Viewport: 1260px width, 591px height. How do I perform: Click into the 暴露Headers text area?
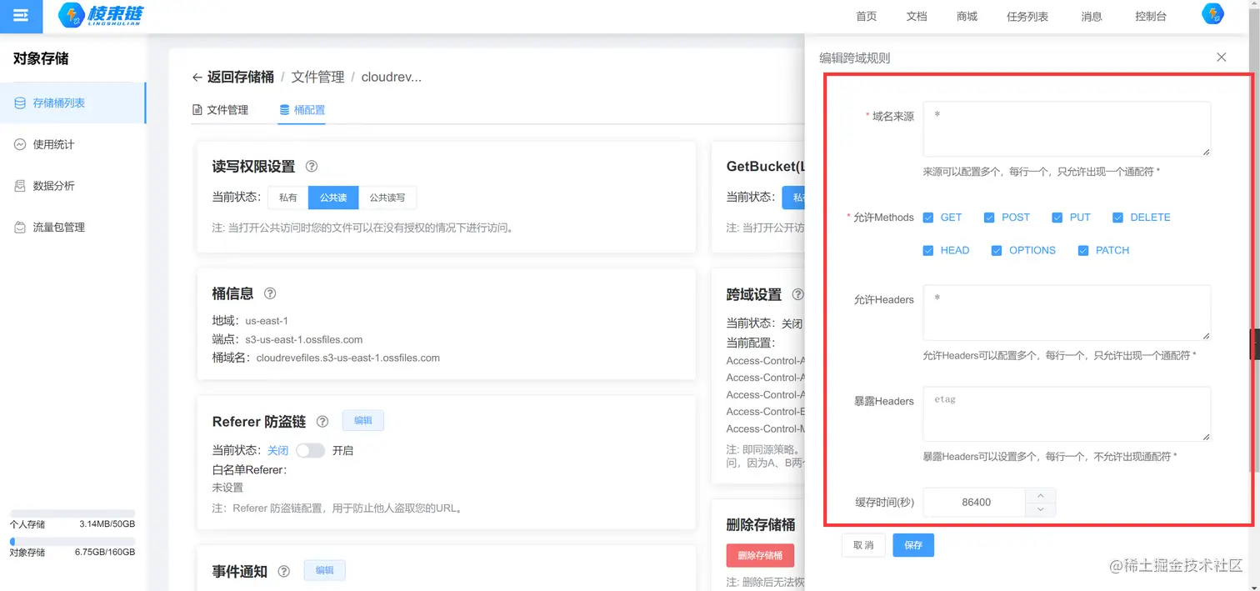click(1067, 414)
